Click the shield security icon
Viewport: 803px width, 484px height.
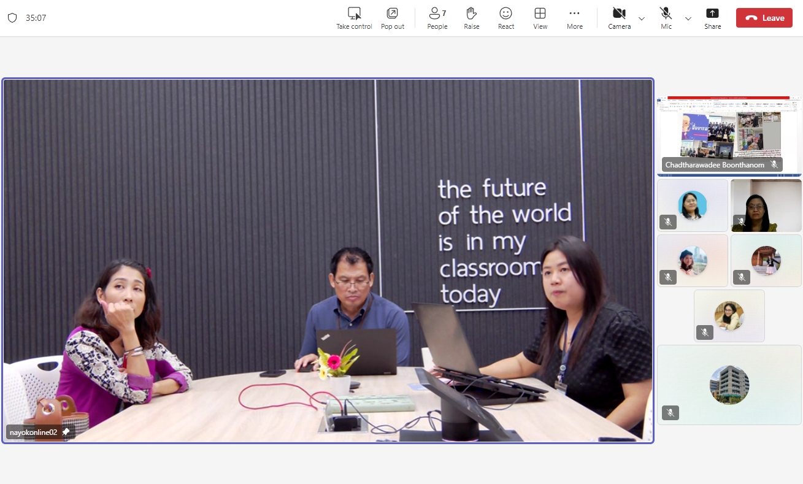12,18
